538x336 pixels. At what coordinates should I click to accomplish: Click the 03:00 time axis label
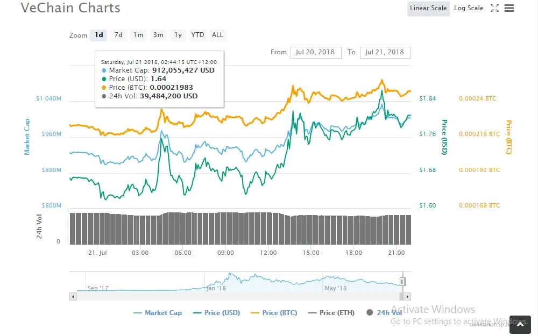140,253
